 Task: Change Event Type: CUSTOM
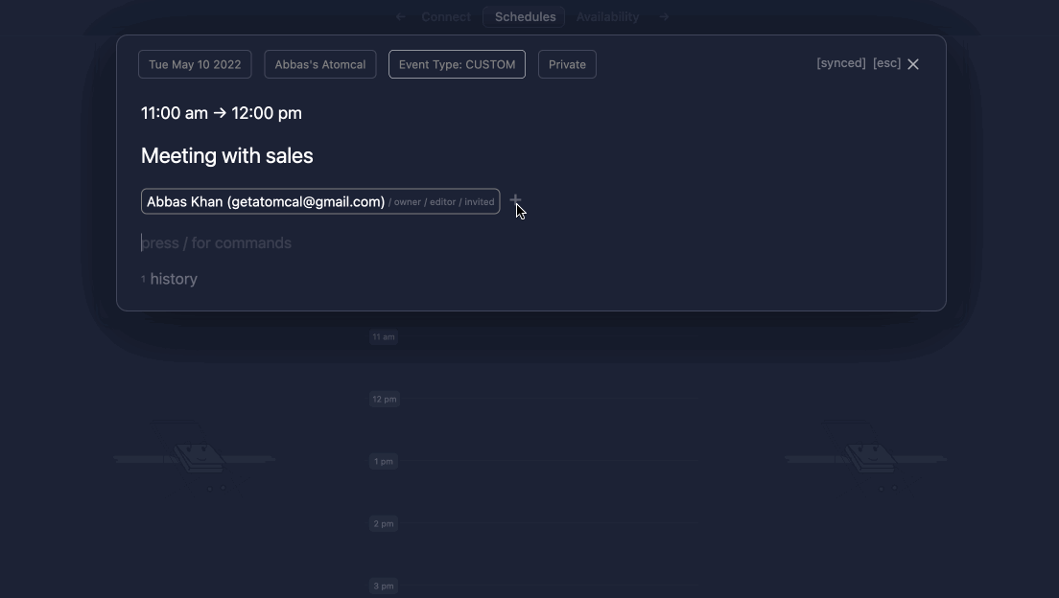[x=457, y=65]
